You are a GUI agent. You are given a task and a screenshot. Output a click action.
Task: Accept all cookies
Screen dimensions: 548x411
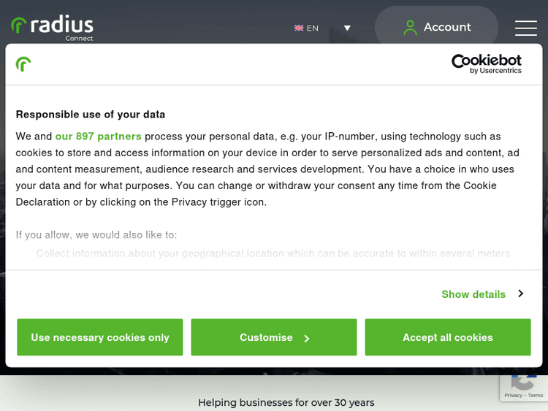(x=448, y=337)
